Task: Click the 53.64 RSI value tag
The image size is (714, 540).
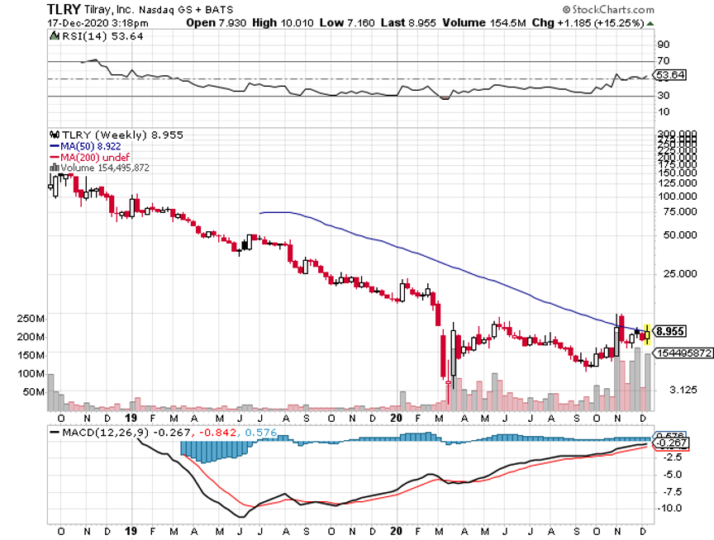Action: click(668, 76)
